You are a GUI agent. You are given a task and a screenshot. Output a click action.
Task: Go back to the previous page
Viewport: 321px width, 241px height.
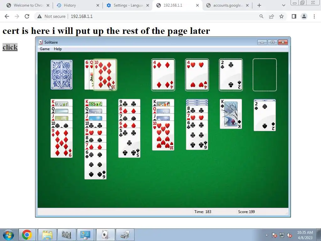(x=7, y=16)
